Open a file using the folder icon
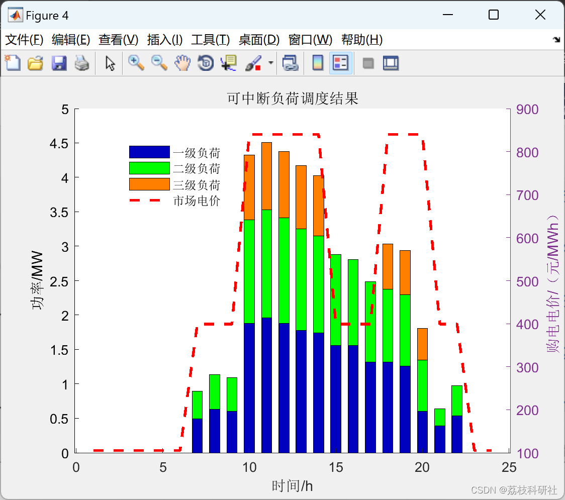This screenshot has height=500, width=565. 35,63
